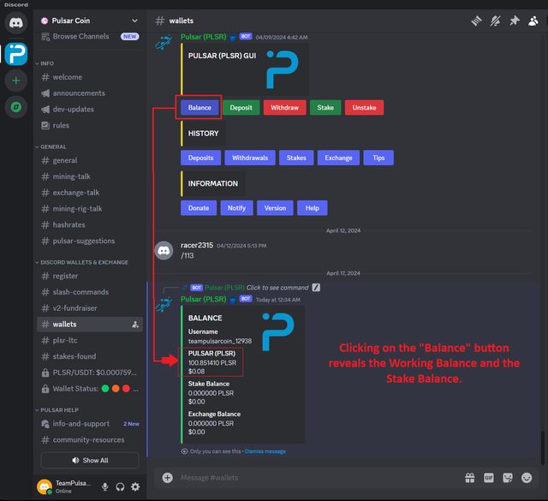
Task: Click the Show All button
Action: [x=90, y=460]
